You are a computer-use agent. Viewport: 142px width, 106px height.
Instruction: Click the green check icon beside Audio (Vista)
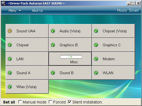(53, 31)
